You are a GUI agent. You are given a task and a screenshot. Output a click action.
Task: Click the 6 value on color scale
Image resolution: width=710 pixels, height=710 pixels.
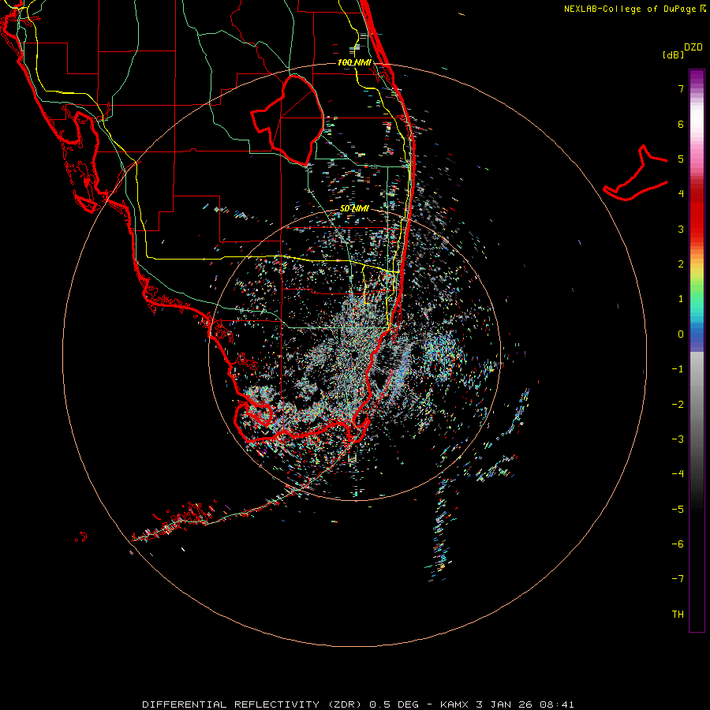coord(681,124)
